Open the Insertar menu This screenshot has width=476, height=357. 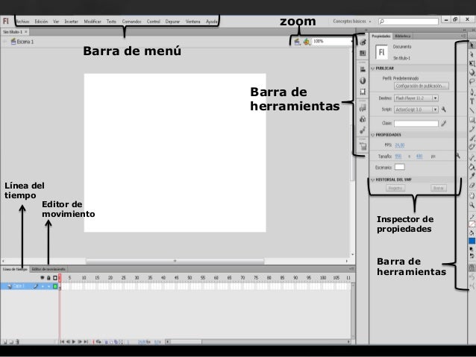point(71,22)
